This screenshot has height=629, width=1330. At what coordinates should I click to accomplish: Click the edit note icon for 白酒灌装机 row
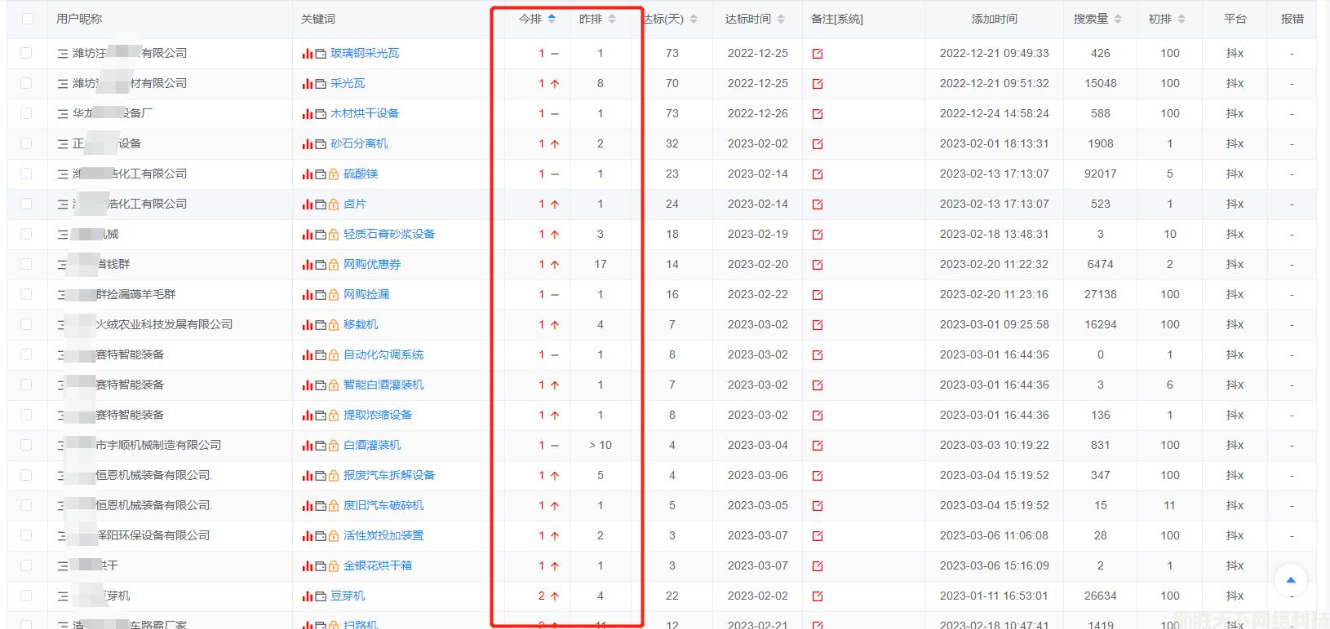click(818, 446)
